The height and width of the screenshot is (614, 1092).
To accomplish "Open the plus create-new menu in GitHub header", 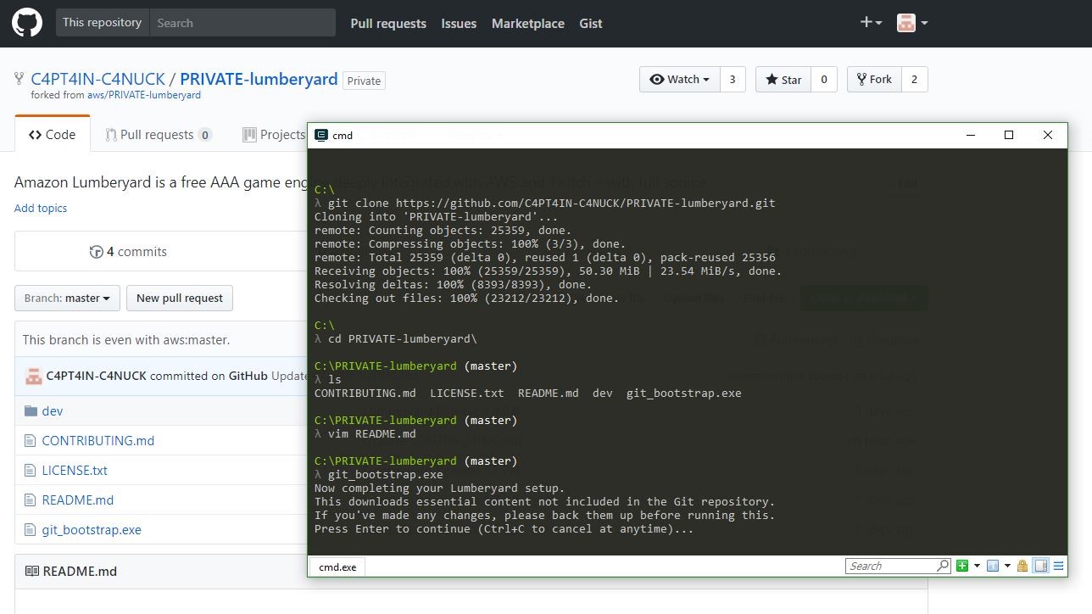I will point(871,23).
